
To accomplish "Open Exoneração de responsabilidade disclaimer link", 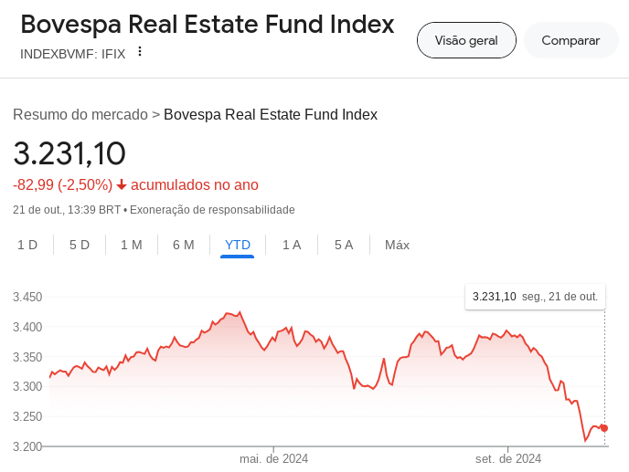I will point(212,210).
